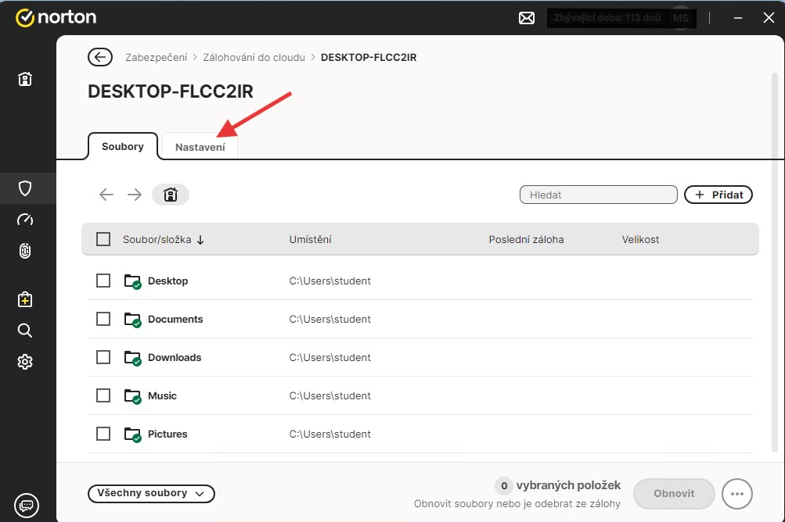The width and height of the screenshot is (785, 522).
Task: Open the chat support icon at bottom left
Action: [25, 504]
